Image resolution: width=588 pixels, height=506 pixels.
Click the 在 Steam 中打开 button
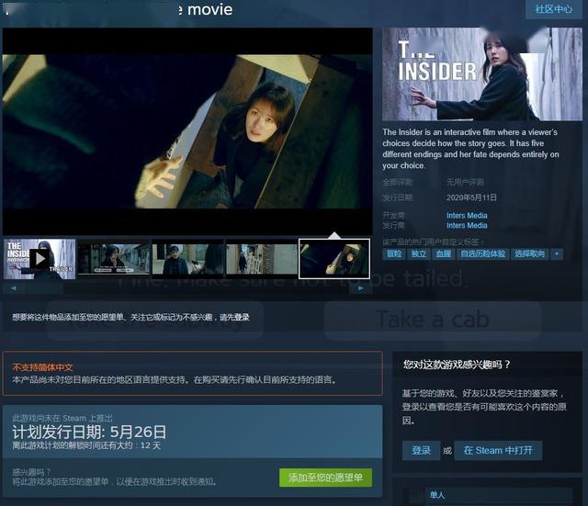[x=498, y=450]
